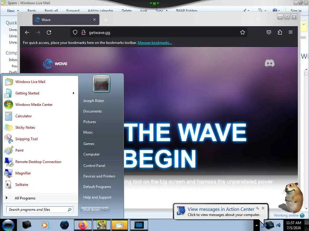The height and width of the screenshot is (231, 309).
Task: Open the New dropdown arrow in Live Mail
Action: pyautogui.click(x=18, y=11)
